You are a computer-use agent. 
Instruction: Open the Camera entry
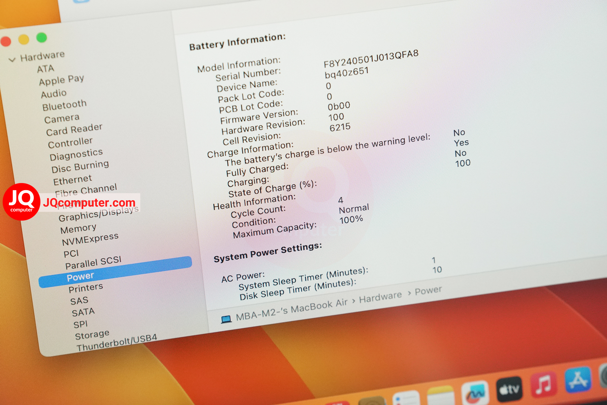62,118
